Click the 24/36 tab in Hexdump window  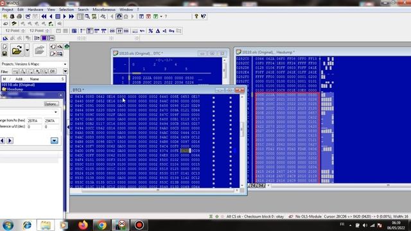tap(256, 185)
